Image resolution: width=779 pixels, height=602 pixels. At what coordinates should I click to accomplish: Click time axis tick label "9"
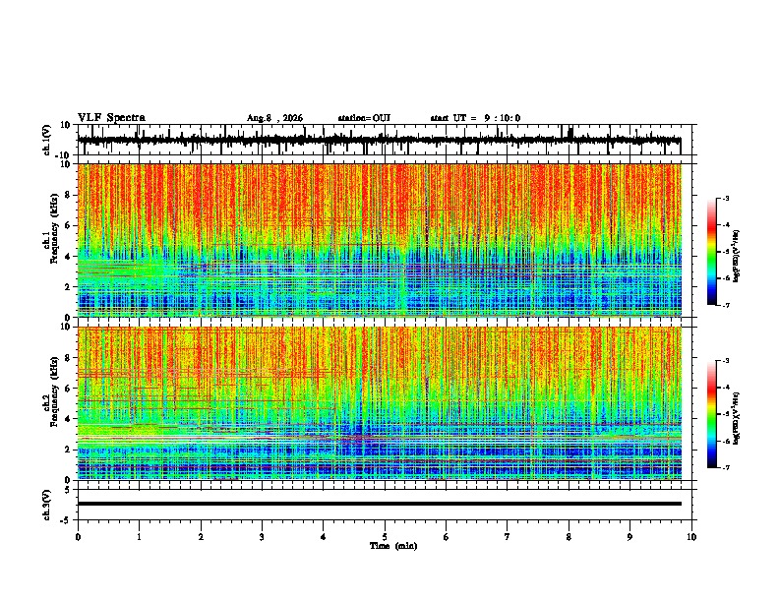[x=629, y=537]
